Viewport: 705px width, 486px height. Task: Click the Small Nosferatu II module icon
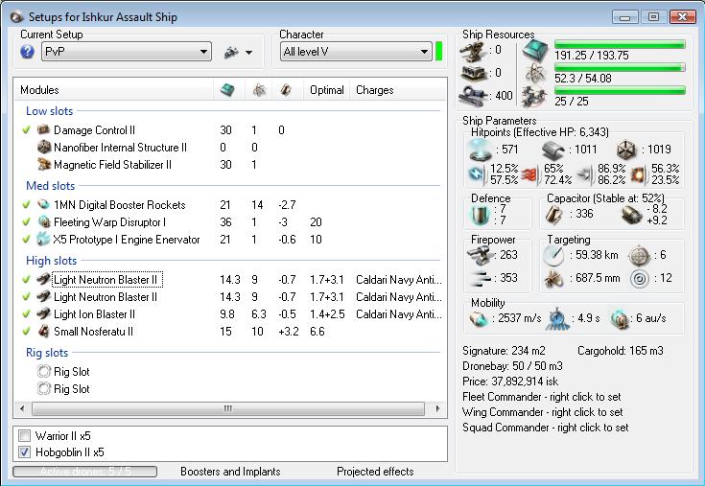point(43,332)
